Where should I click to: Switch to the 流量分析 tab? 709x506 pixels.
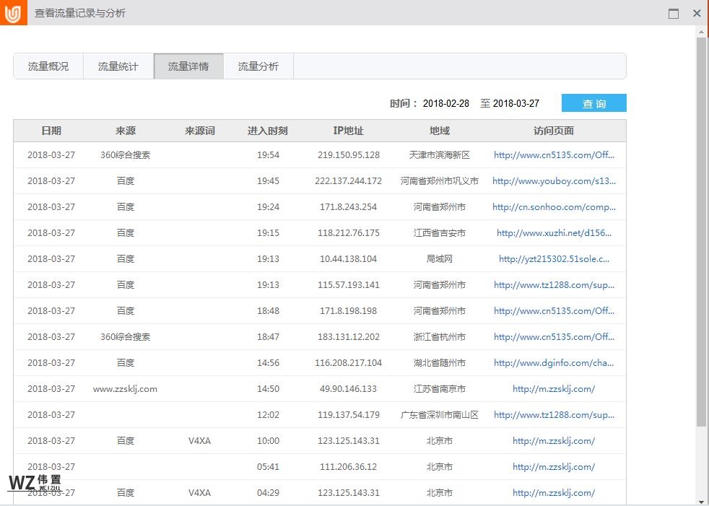point(258,66)
